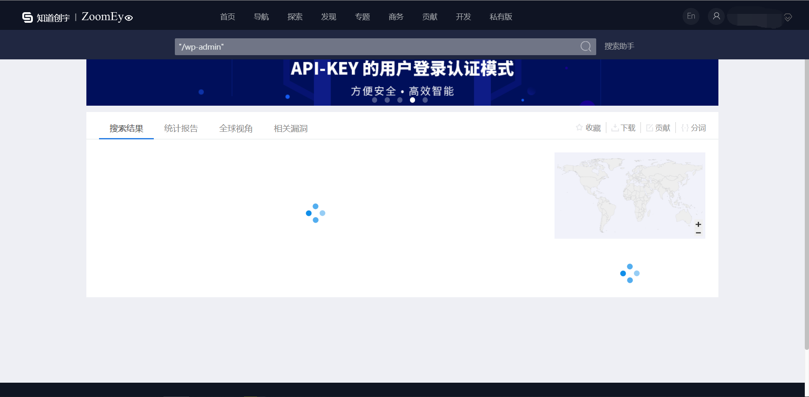The height and width of the screenshot is (397, 809).
Task: Switch language using the En toggle
Action: (x=691, y=16)
